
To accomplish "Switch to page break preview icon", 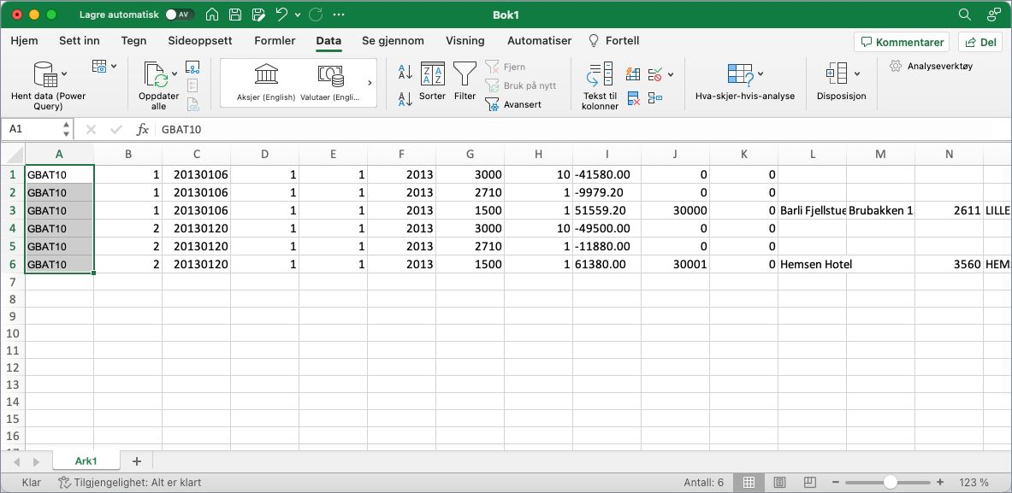I will pyautogui.click(x=808, y=482).
